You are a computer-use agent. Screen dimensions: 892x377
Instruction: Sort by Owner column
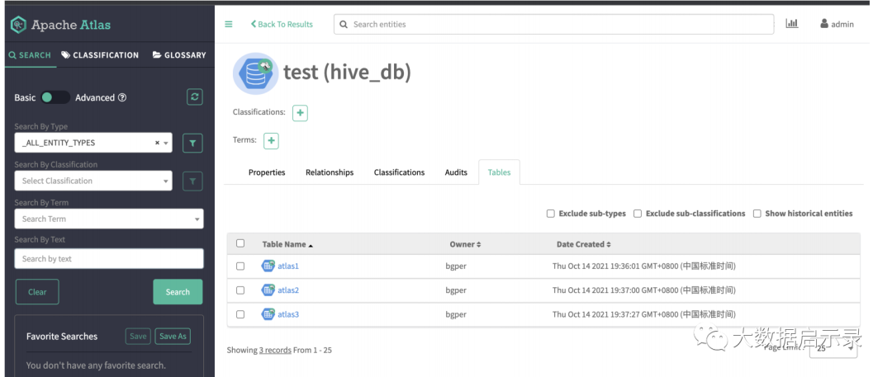pos(465,244)
